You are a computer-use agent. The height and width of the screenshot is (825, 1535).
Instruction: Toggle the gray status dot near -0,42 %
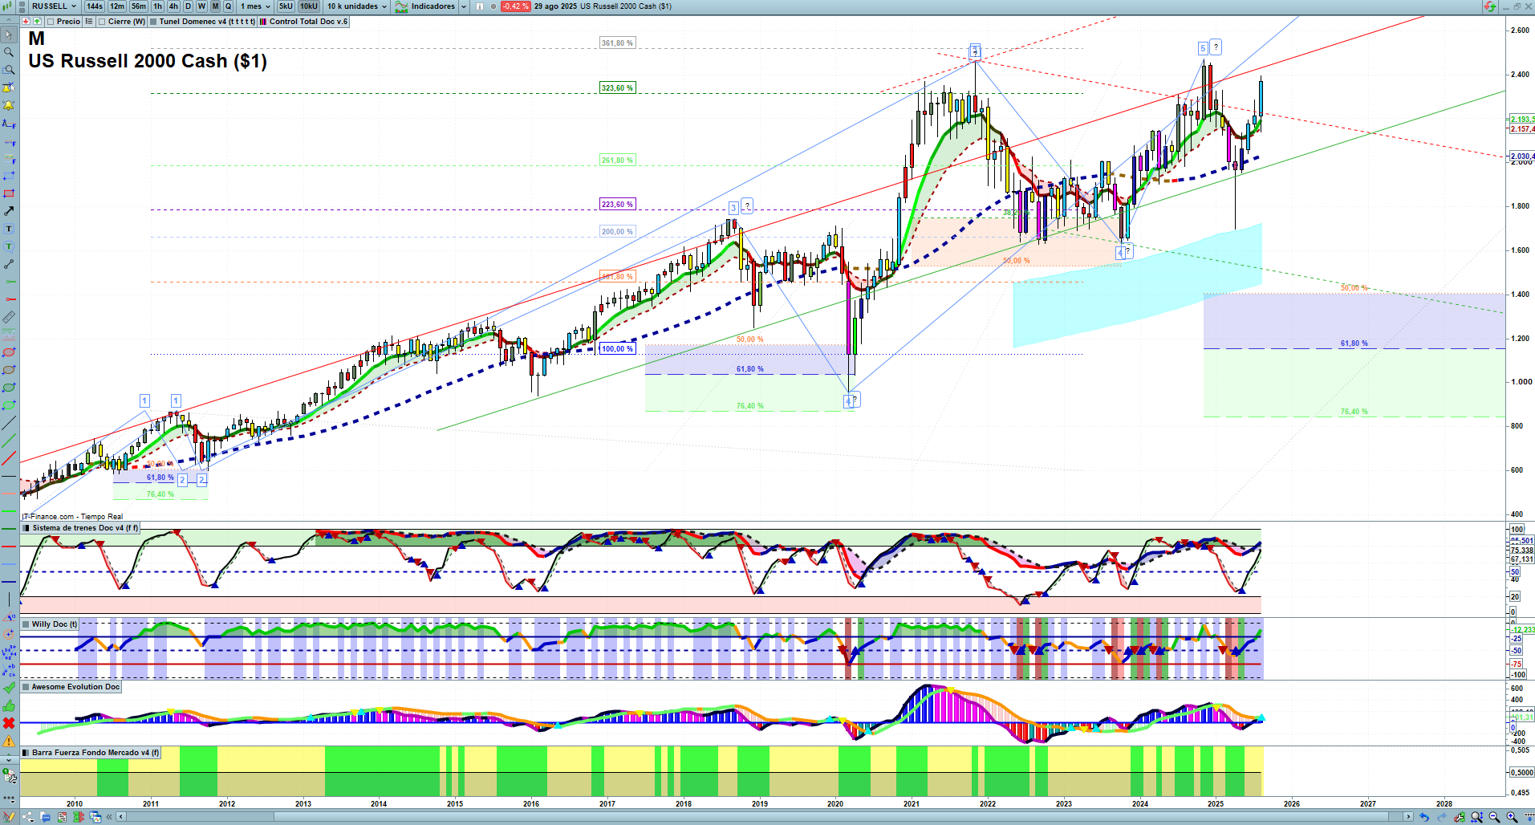(493, 6)
